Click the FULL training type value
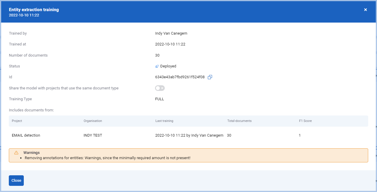The width and height of the screenshot is (377, 192). coord(159,99)
